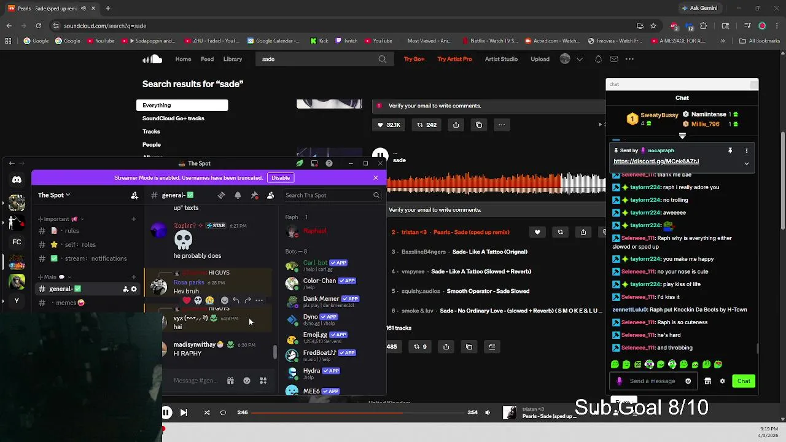The height and width of the screenshot is (442, 786).
Task: Pause the SoundCloud player
Action: [x=166, y=413]
